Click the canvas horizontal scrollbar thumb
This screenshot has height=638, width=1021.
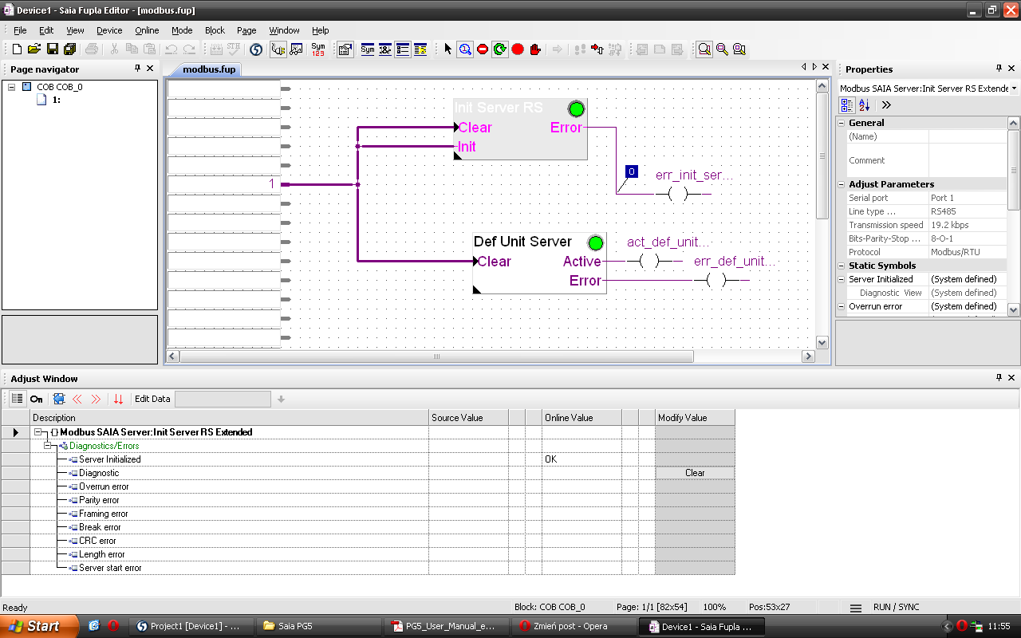pos(436,356)
